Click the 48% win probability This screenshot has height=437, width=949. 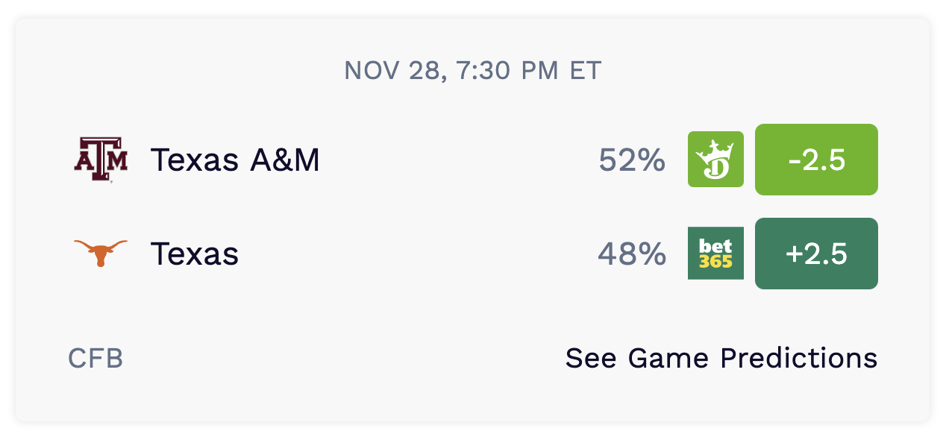click(x=632, y=254)
